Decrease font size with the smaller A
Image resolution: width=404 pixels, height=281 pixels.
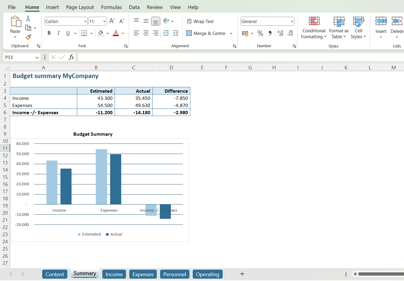click(121, 21)
